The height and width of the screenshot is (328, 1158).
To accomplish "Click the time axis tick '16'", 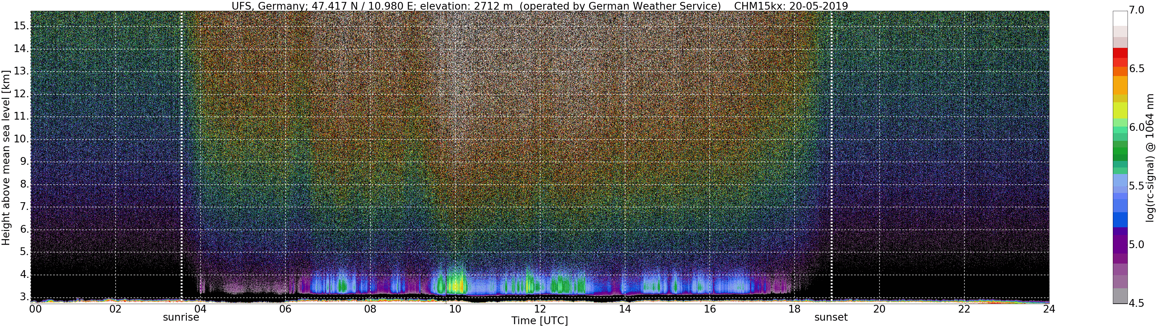I will (709, 309).
